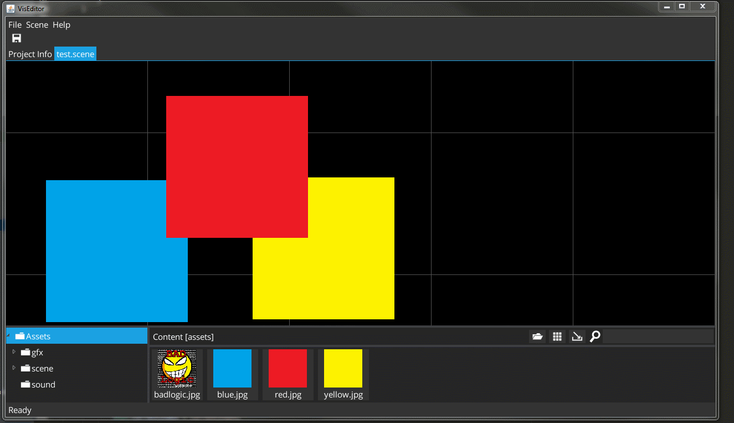Click the import arrow icon in Content bar

tap(577, 337)
